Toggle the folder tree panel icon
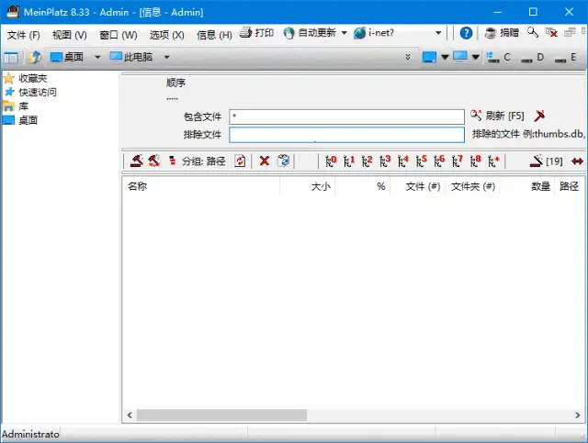 tap(11, 57)
